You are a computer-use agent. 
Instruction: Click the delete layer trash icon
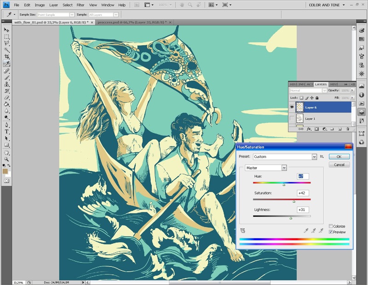pos(347,129)
